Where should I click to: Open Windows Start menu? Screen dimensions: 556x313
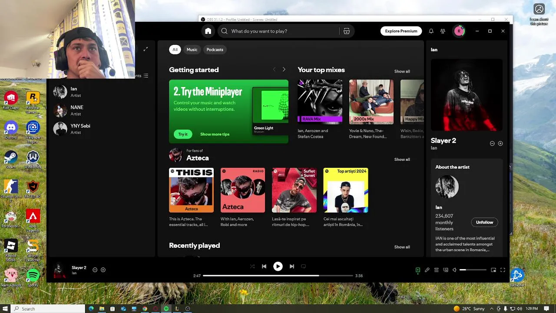tap(5, 309)
